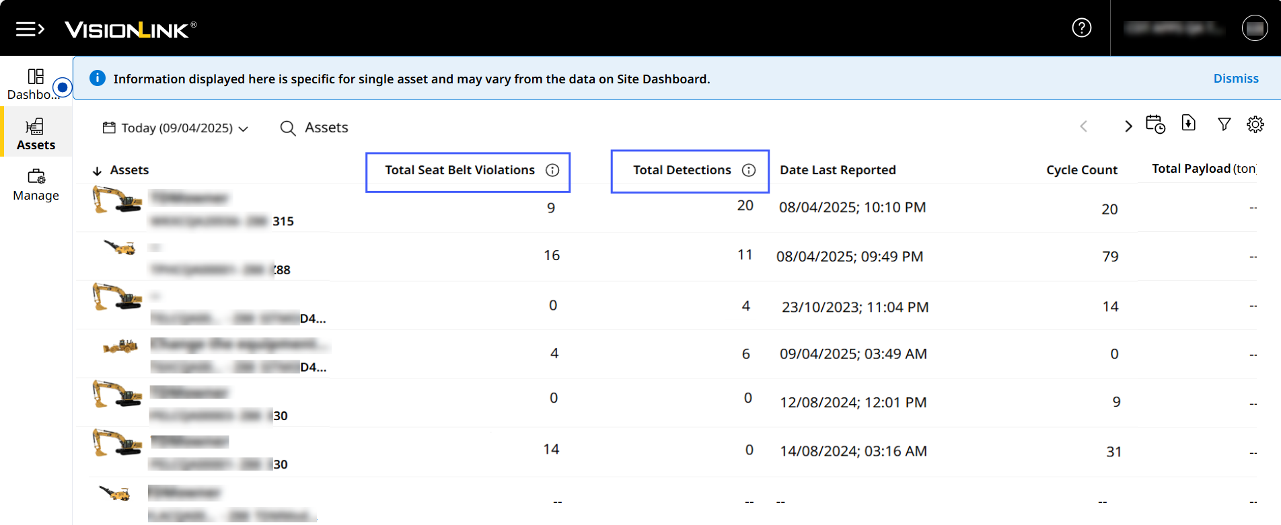The height and width of the screenshot is (525, 1281).
Task: Go to previous page with left chevron
Action: [1083, 126]
